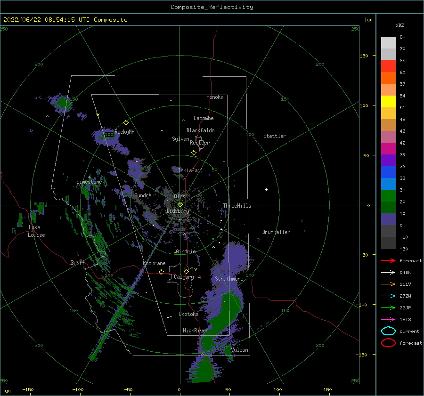Click the 65 dBZ red color swatch
The image size is (424, 396).
click(388, 66)
